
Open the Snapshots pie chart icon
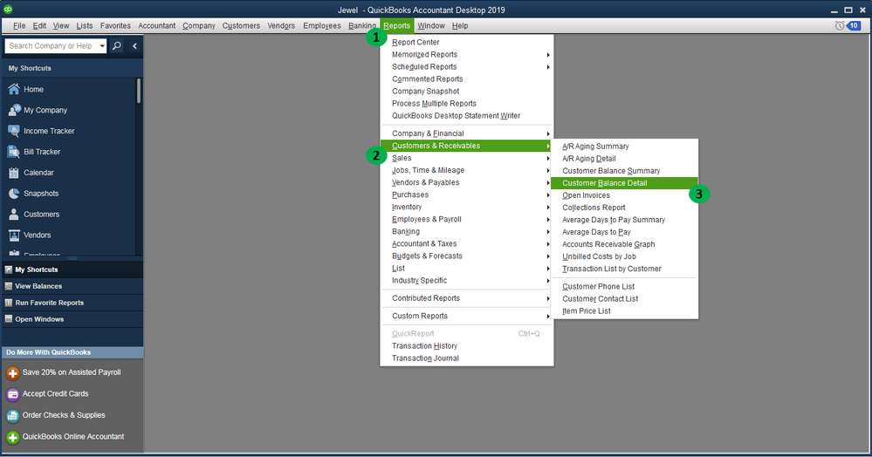(x=14, y=194)
